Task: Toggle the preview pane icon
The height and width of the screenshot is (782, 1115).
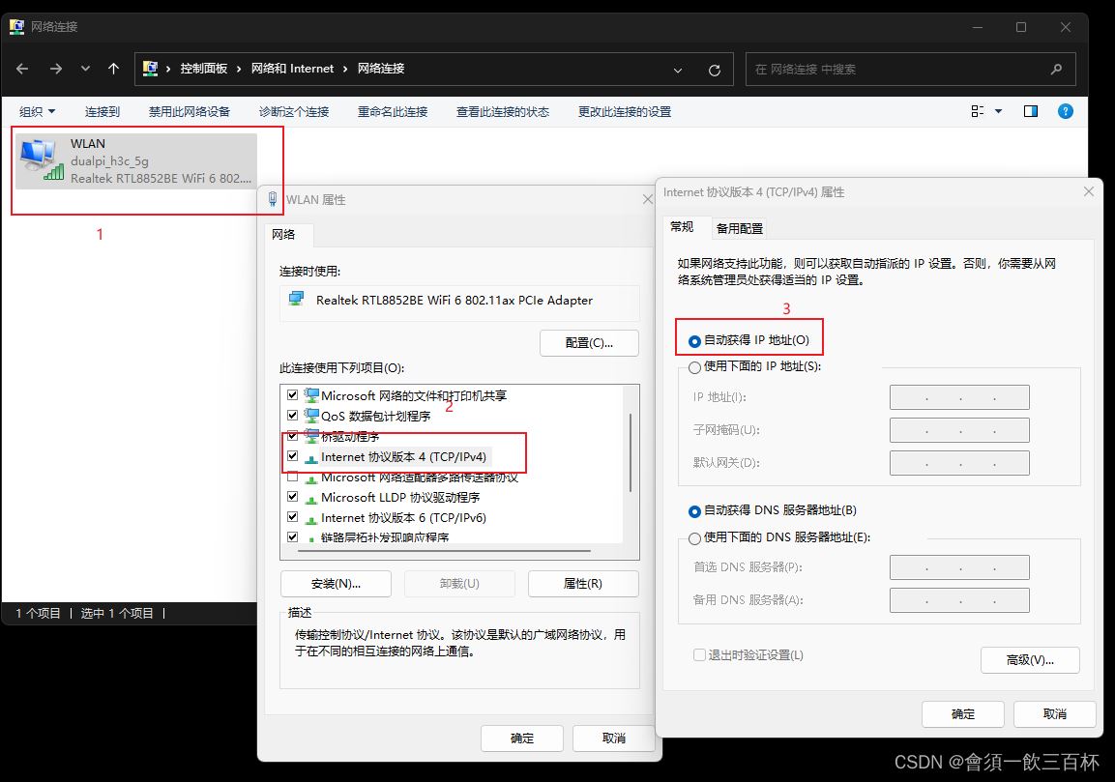Action: (x=1030, y=111)
